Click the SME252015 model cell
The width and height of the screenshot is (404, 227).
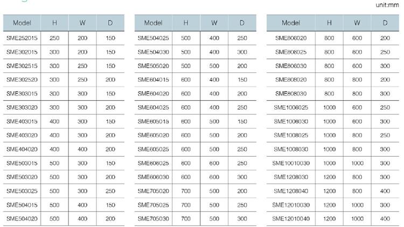pos(22,38)
